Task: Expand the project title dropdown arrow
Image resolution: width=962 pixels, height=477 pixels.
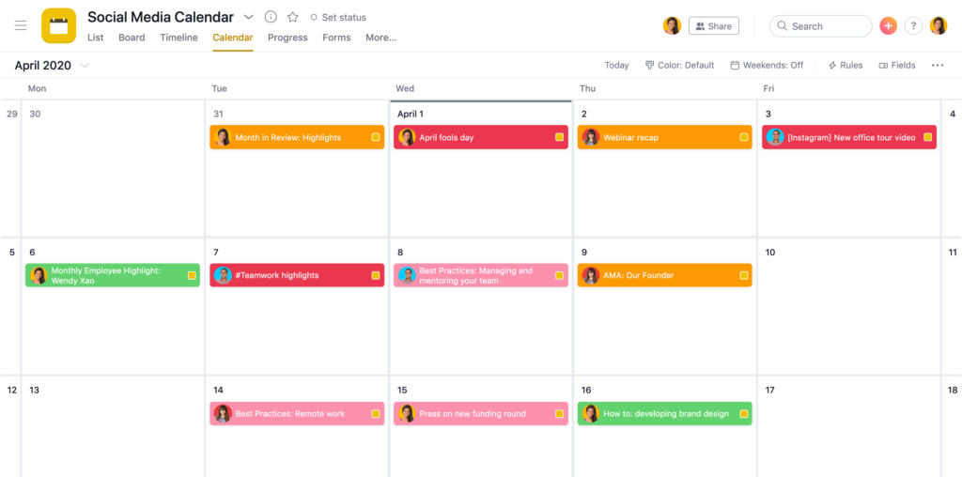Action: [x=248, y=17]
